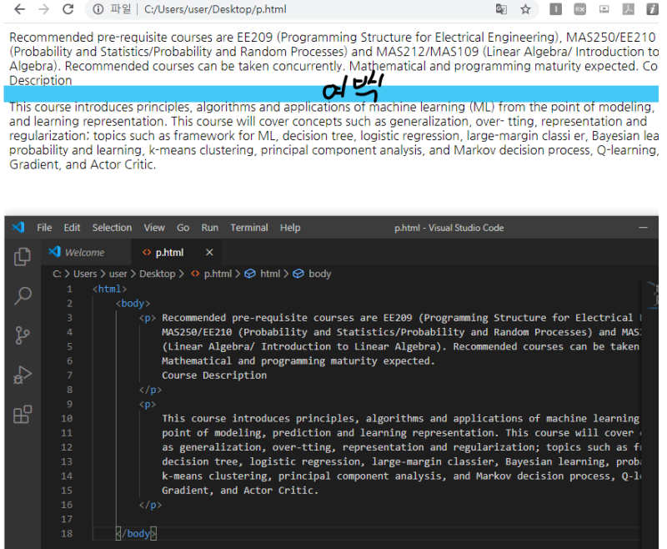Image resolution: width=667 pixels, height=549 pixels.
Task: Click line number 1 in gutter
Action: 69,289
